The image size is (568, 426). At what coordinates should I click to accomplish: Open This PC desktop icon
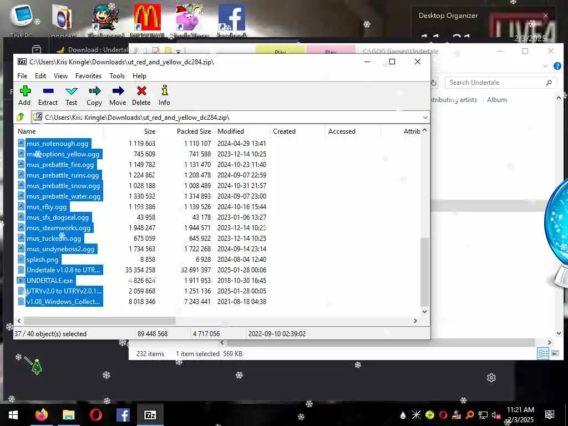[21, 21]
